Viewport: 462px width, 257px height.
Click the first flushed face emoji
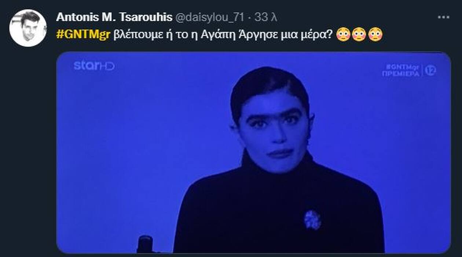[x=343, y=34]
